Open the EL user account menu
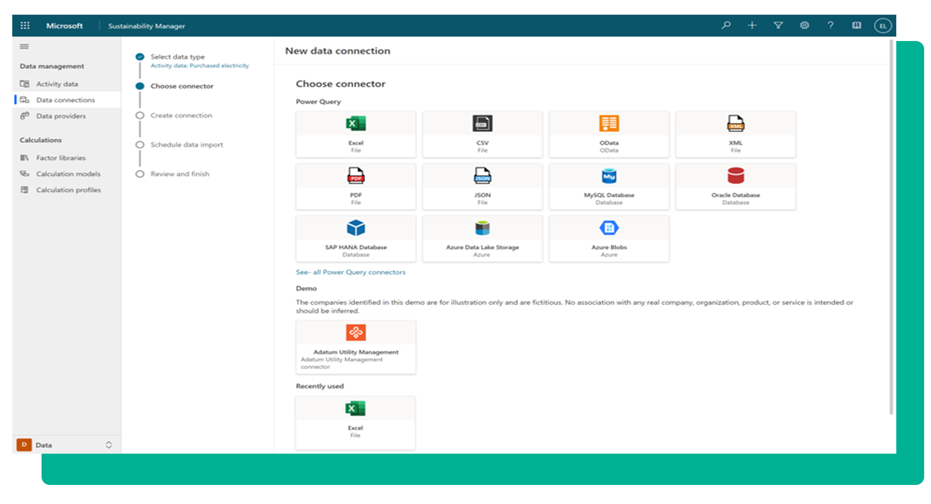 [x=883, y=26]
